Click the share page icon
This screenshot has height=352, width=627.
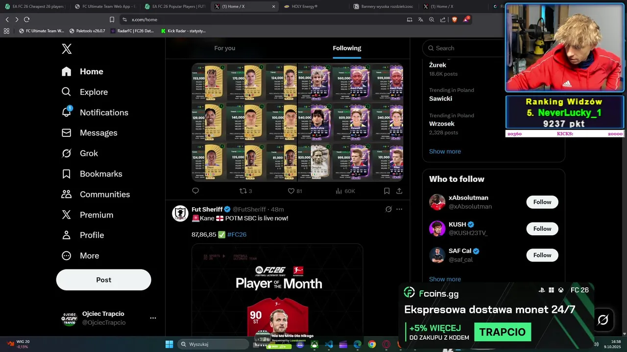[443, 20]
